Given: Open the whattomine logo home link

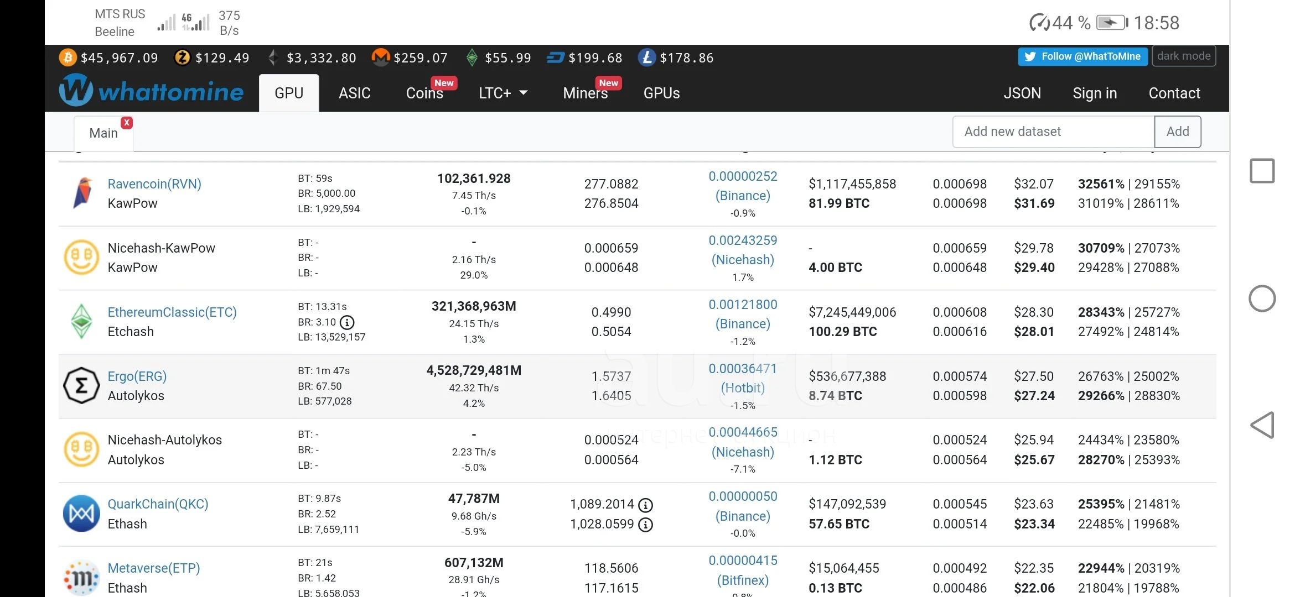Looking at the screenshot, I should (151, 91).
